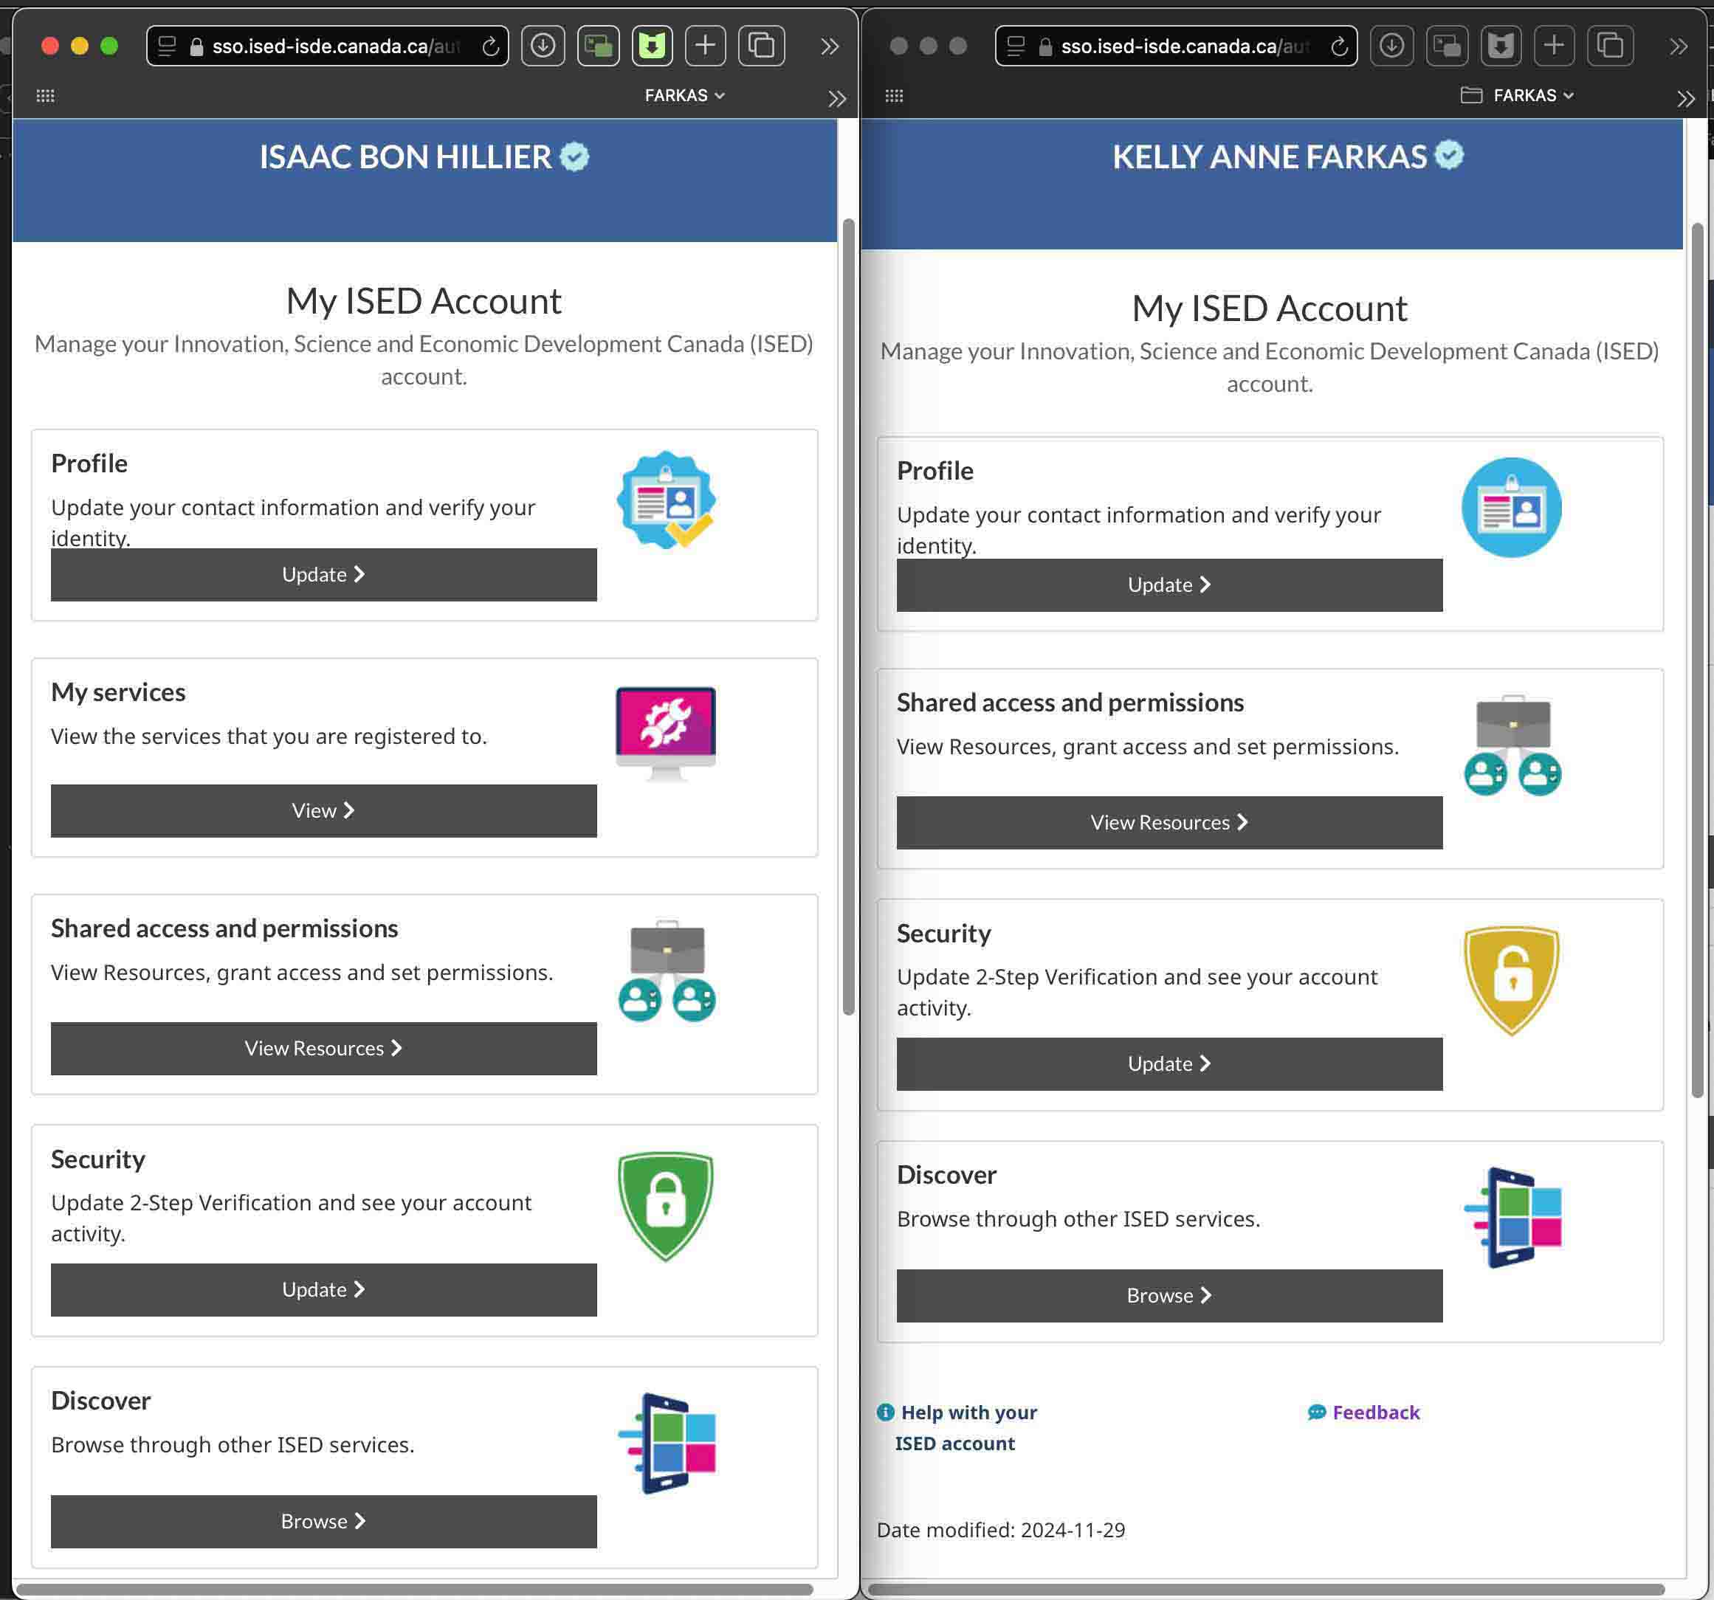The height and width of the screenshot is (1600, 1714).
Task: Click lock icon in left address bar
Action: click(196, 46)
